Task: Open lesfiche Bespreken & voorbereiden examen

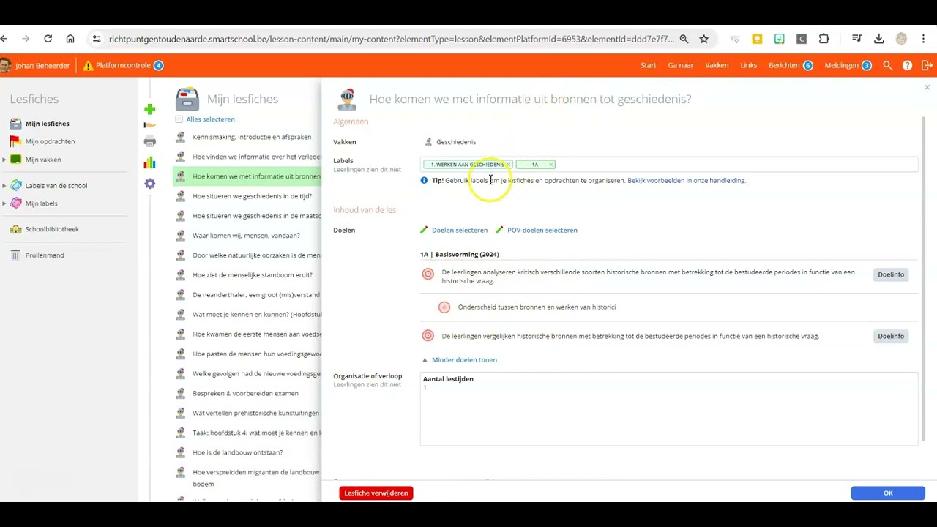Action: [x=245, y=393]
